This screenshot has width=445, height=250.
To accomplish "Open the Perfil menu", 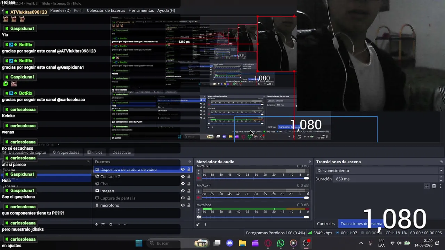I will (x=79, y=10).
